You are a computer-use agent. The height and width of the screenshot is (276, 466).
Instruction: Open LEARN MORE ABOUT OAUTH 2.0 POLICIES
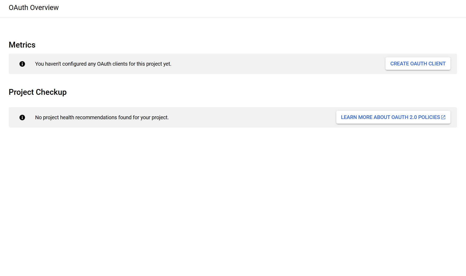393,117
